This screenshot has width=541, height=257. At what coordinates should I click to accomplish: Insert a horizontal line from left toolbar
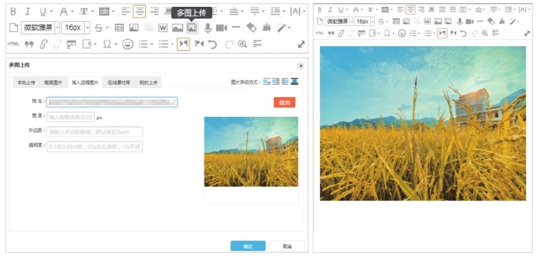[236, 27]
